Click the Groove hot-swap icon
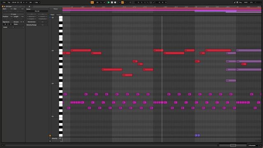The image size is (263, 148). [21, 22]
